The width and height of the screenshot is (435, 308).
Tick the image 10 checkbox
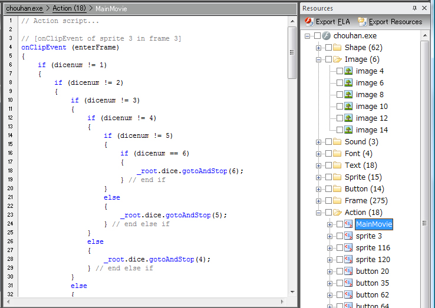tap(340, 106)
